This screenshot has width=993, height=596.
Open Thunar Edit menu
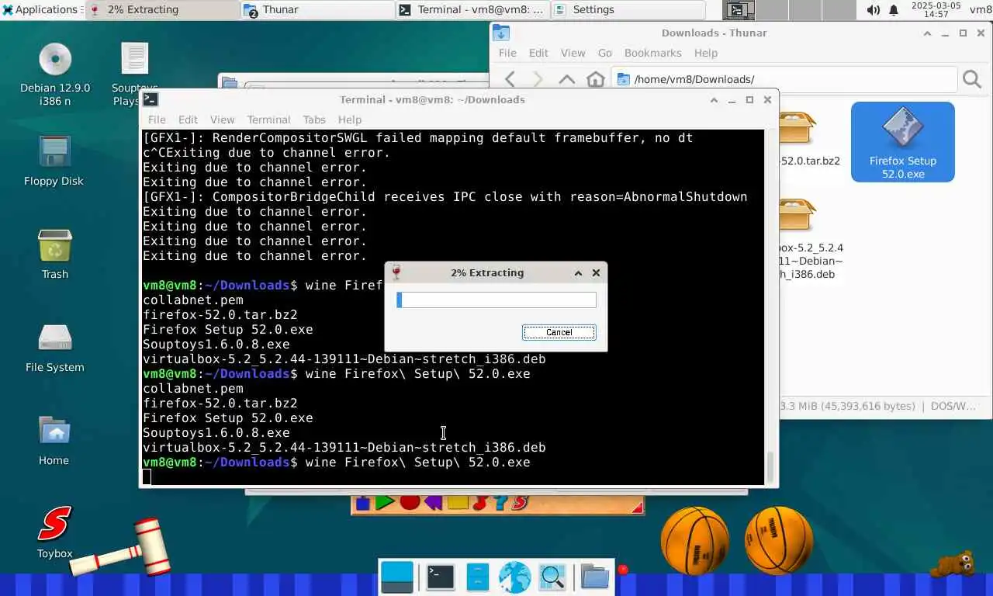(x=538, y=53)
